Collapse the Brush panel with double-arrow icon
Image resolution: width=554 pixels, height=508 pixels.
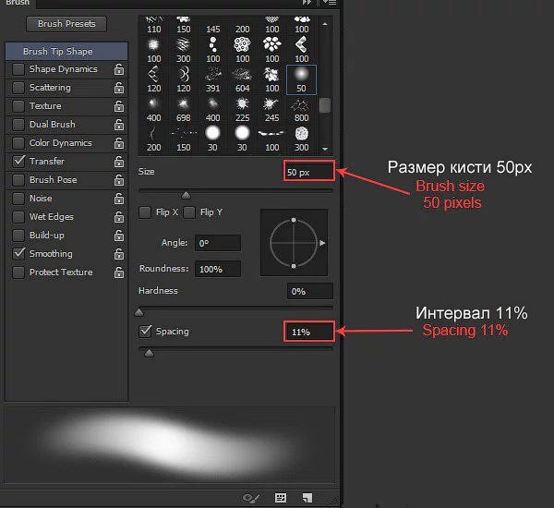(307, 3)
